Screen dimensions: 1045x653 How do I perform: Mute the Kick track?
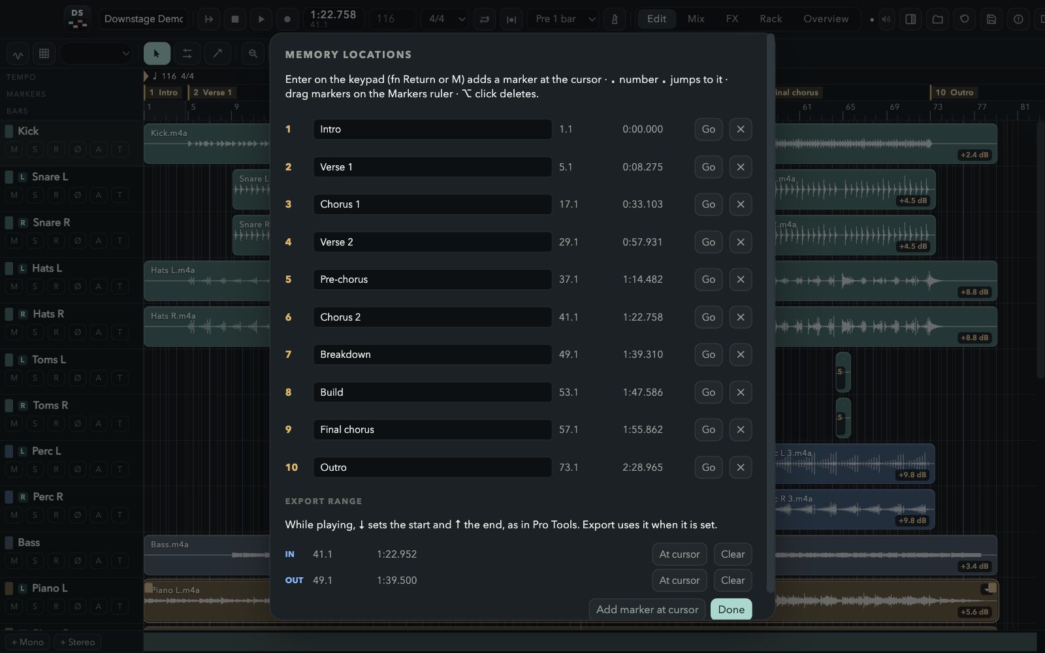pos(14,149)
